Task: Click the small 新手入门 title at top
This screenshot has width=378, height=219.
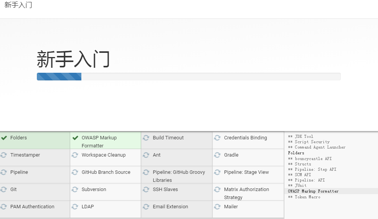Action: (x=18, y=5)
